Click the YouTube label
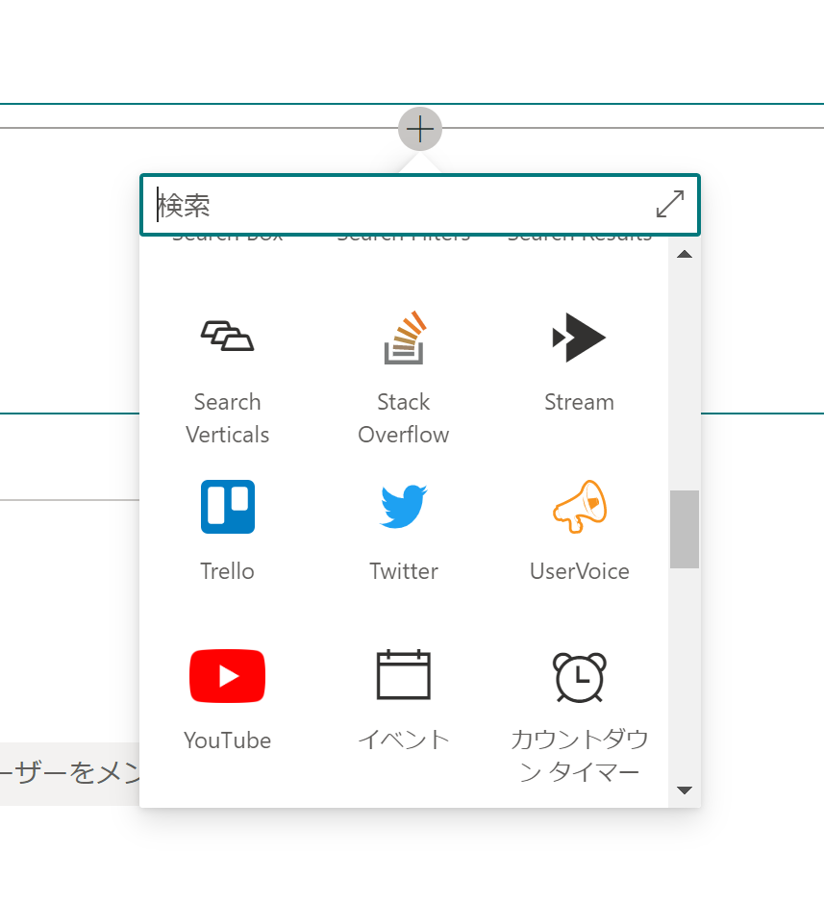This screenshot has height=903, width=824. [228, 740]
